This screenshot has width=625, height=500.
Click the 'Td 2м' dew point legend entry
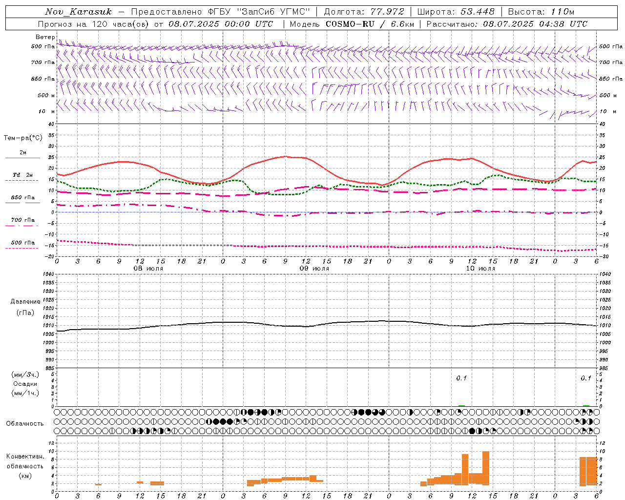click(22, 175)
